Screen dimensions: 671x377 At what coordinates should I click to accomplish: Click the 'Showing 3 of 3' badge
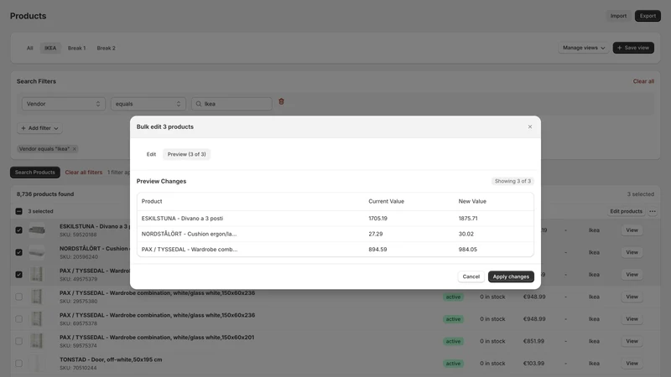512,181
